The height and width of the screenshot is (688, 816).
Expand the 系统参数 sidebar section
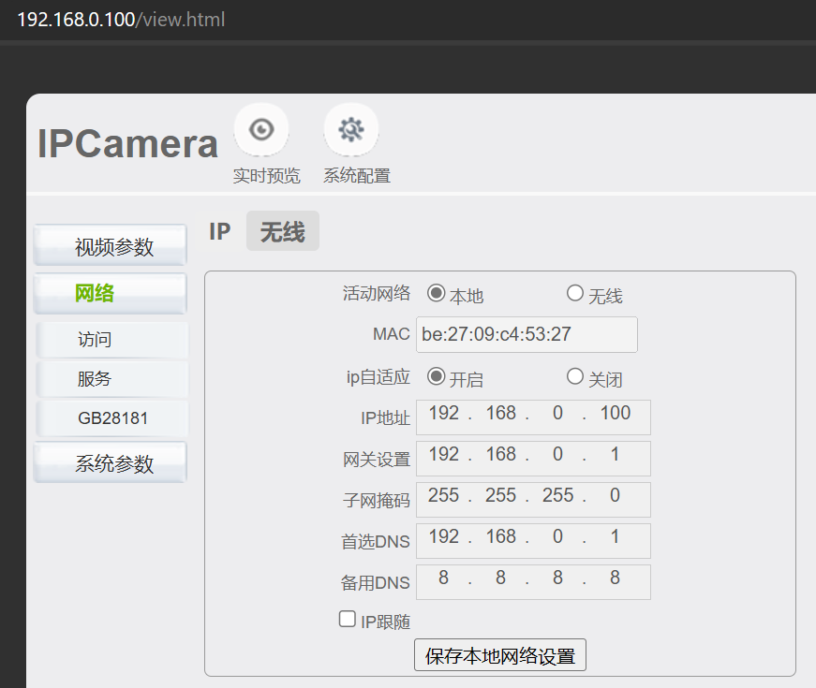click(x=111, y=462)
